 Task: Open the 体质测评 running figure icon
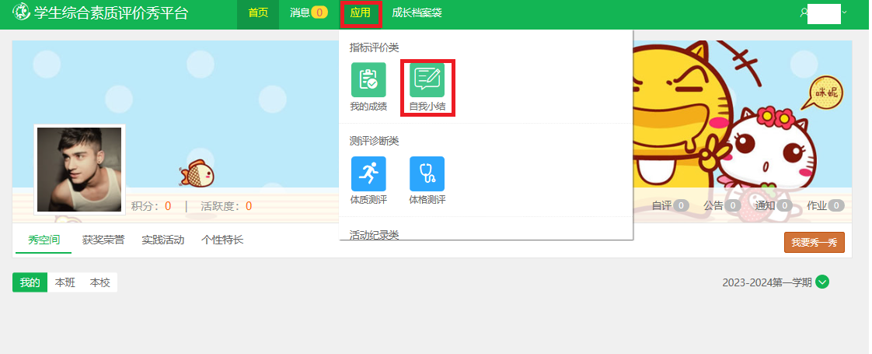tap(368, 173)
